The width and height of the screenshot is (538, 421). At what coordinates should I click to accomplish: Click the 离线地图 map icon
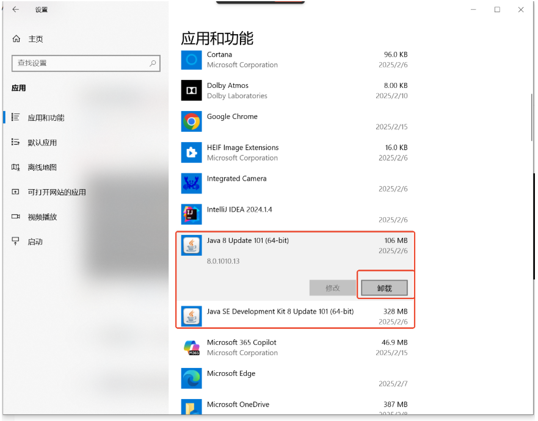(15, 167)
